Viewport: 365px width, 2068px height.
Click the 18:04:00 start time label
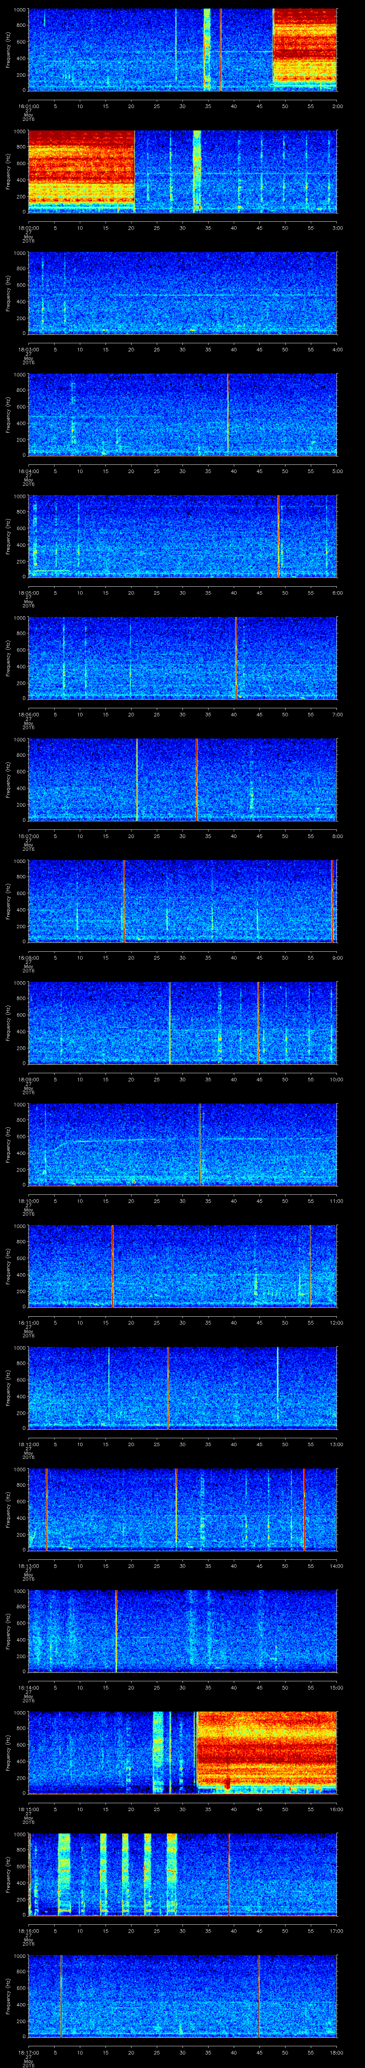click(x=28, y=471)
